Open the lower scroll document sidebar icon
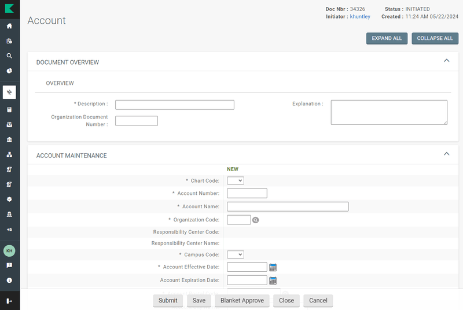Image resolution: width=463 pixels, height=310 pixels. (9, 184)
